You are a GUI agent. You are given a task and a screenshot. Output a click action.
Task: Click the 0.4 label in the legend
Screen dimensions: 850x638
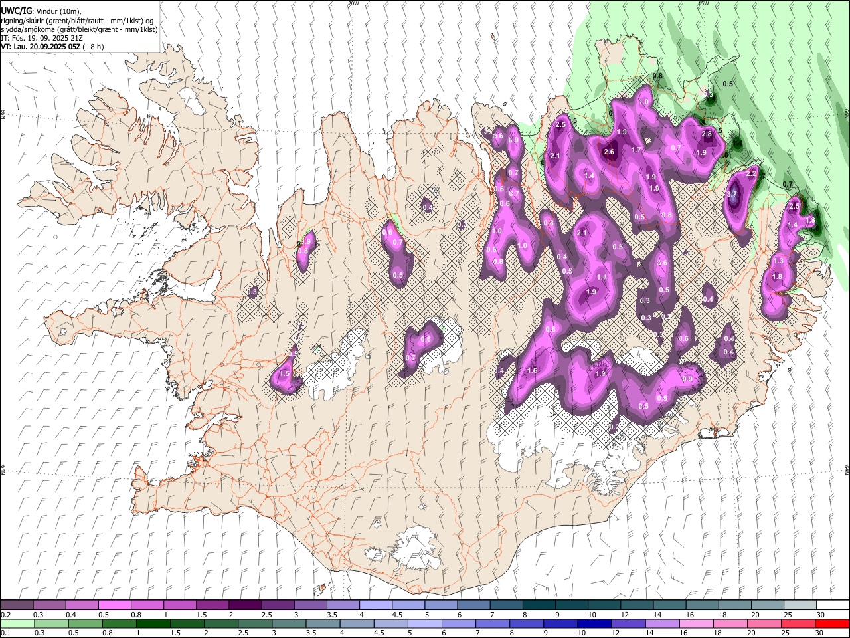72,615
